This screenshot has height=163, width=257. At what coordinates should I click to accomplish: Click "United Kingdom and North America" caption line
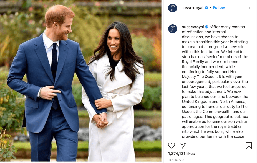point(214,102)
